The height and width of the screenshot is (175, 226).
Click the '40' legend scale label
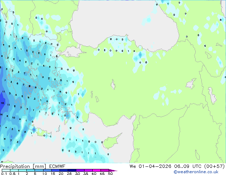[94, 174]
